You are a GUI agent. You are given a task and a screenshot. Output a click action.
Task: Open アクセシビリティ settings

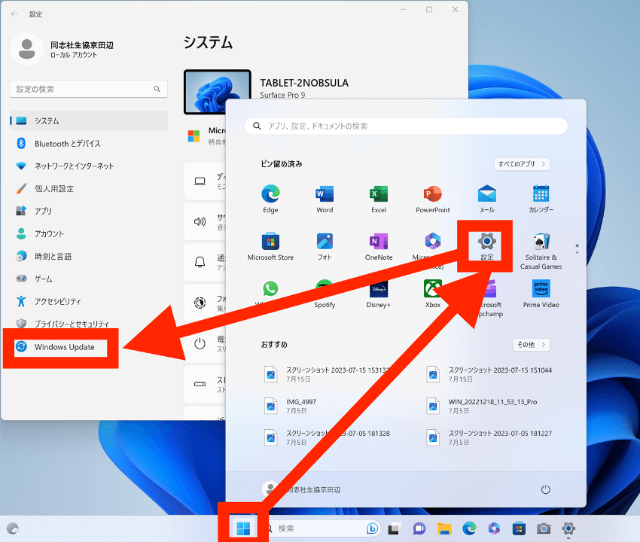pyautogui.click(x=89, y=301)
